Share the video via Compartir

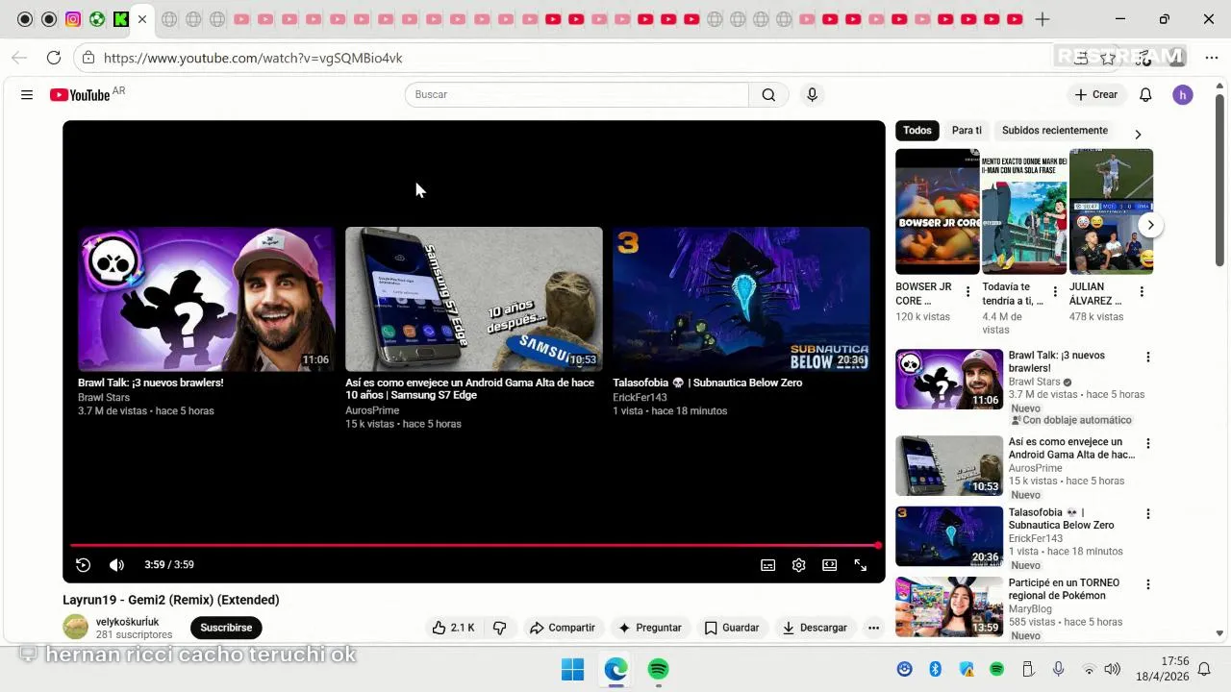coord(563,628)
